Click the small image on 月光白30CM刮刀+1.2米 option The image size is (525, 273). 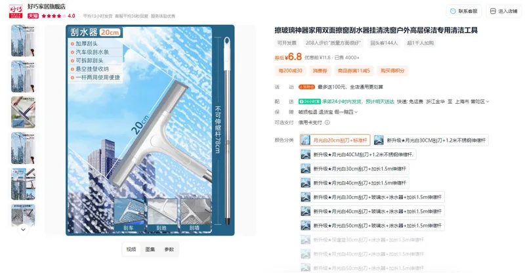(379, 140)
